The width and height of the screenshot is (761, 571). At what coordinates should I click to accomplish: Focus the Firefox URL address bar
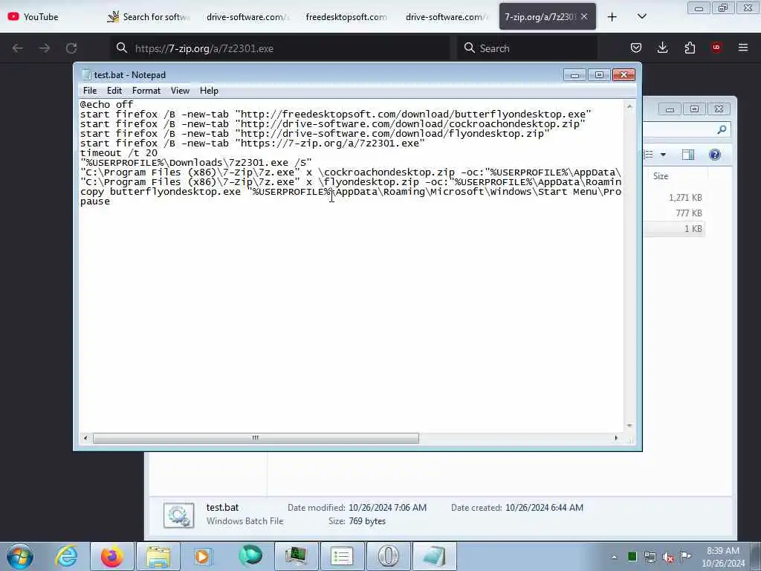(x=280, y=48)
